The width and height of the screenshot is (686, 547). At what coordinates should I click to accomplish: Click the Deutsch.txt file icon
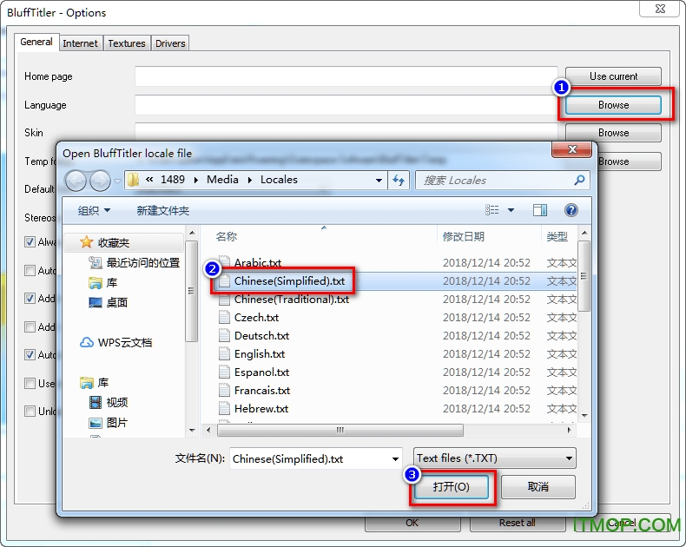pos(224,336)
